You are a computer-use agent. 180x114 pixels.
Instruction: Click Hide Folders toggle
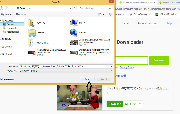coord(8,80)
